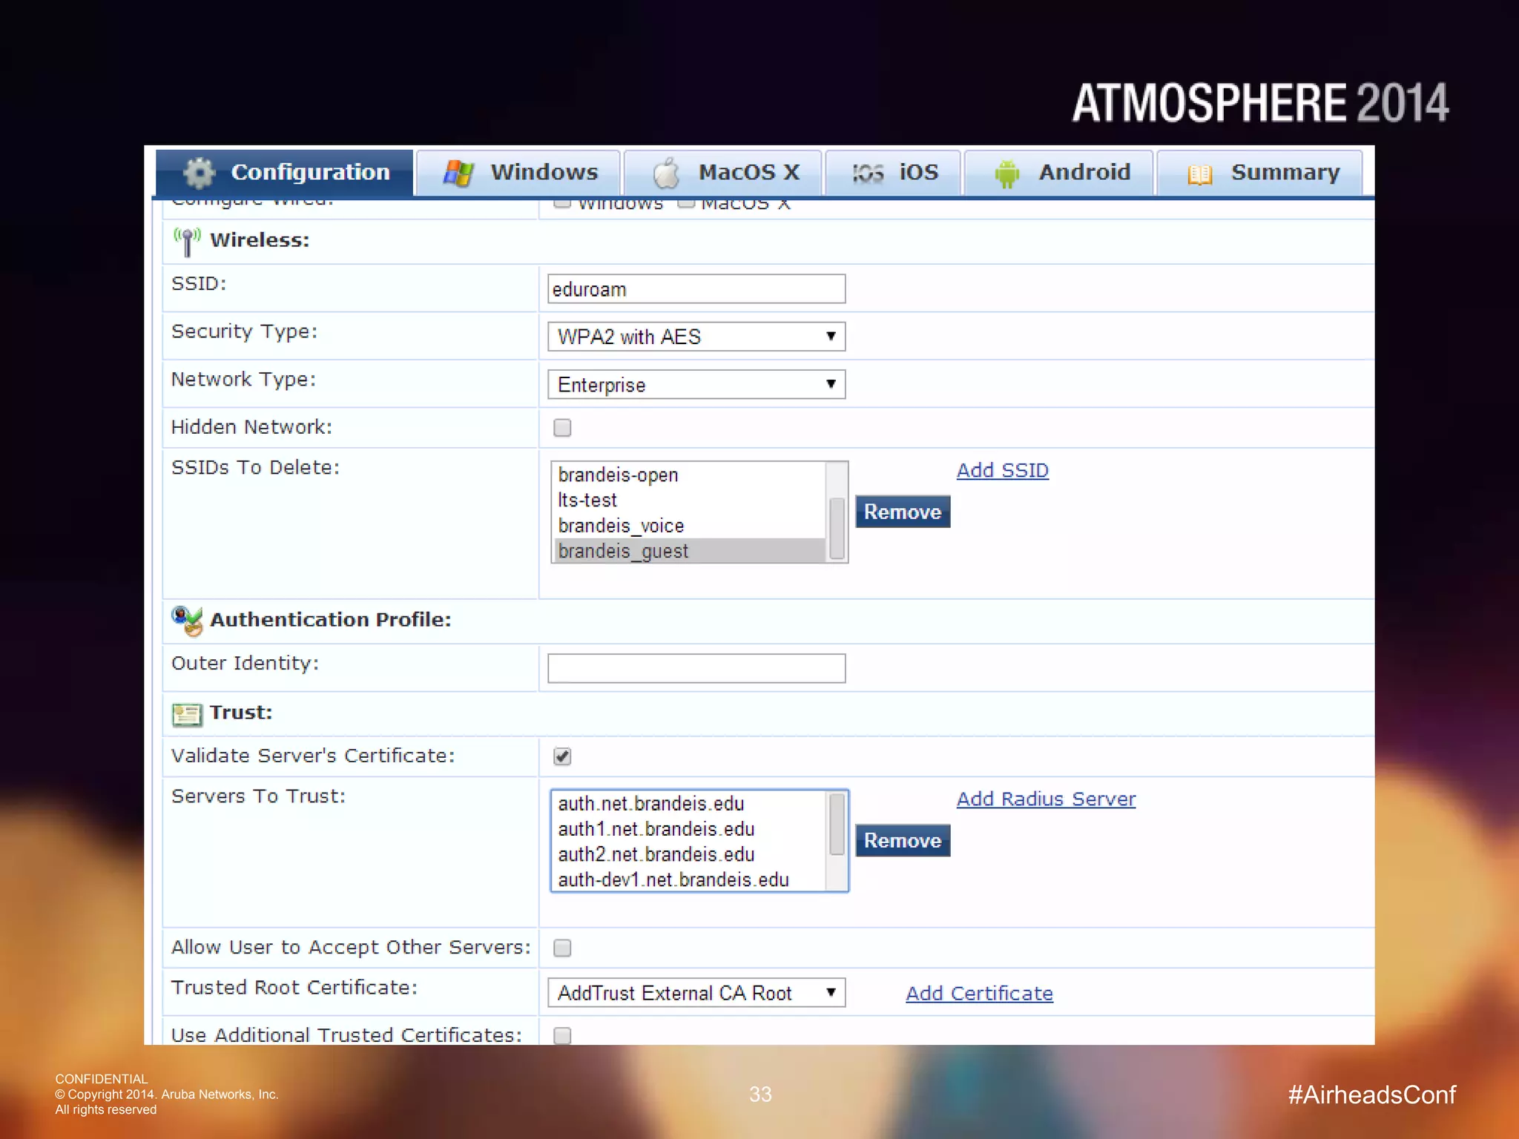
Task: Open the iOS tab
Action: click(x=893, y=173)
